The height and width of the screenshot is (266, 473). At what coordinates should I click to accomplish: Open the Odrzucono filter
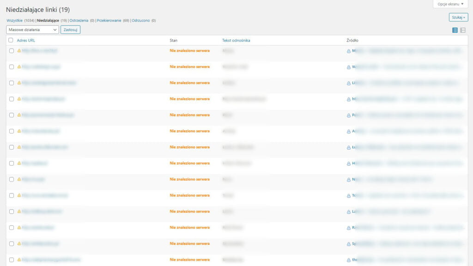(x=140, y=20)
